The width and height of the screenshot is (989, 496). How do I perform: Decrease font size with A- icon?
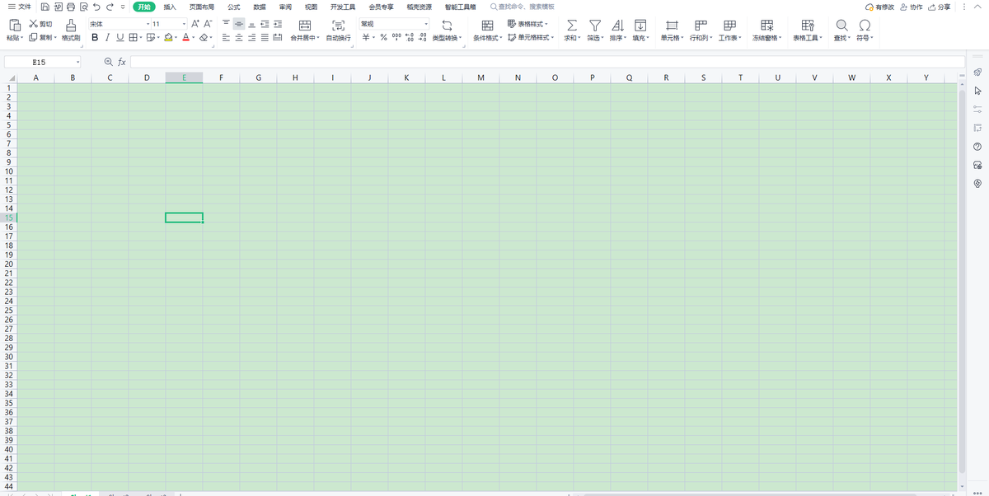pos(208,24)
